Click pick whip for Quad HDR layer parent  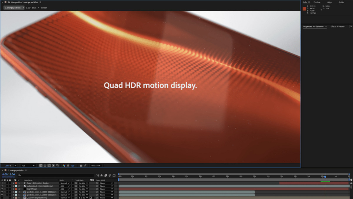(x=97, y=183)
